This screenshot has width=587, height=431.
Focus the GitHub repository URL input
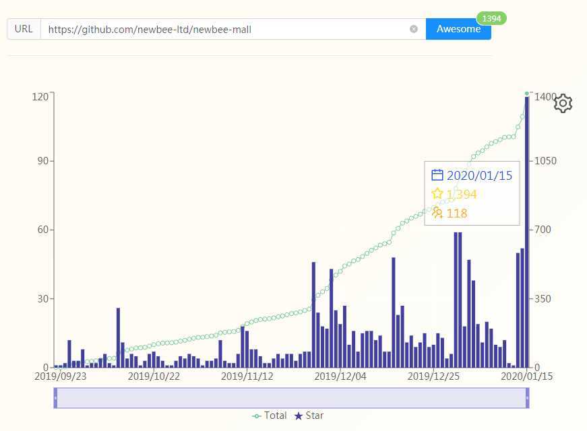226,29
